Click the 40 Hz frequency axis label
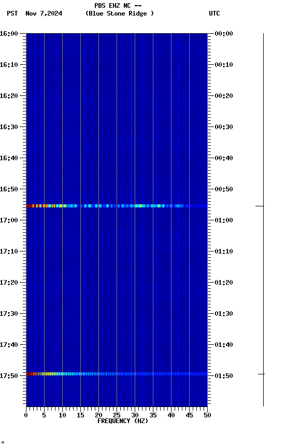The height and width of the screenshot is (448, 286). 171,415
